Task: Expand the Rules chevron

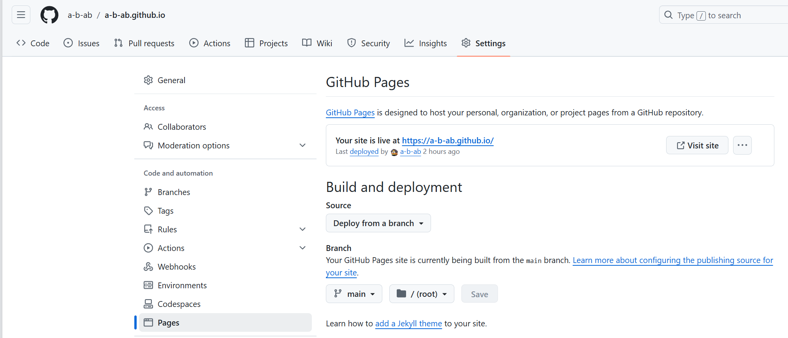Action: [303, 229]
